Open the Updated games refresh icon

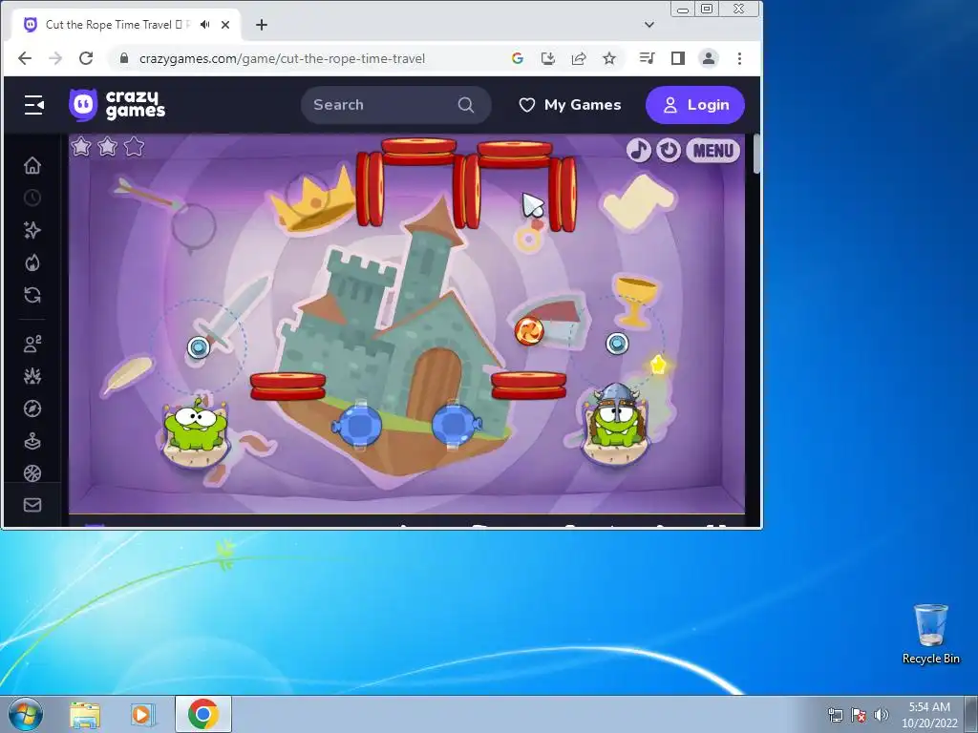[32, 295]
